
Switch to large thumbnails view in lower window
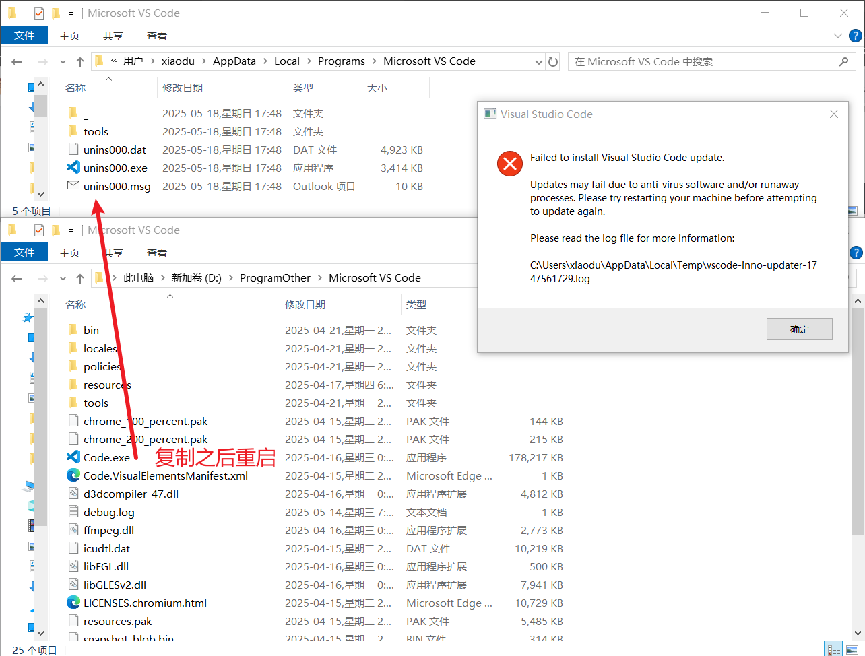852,649
